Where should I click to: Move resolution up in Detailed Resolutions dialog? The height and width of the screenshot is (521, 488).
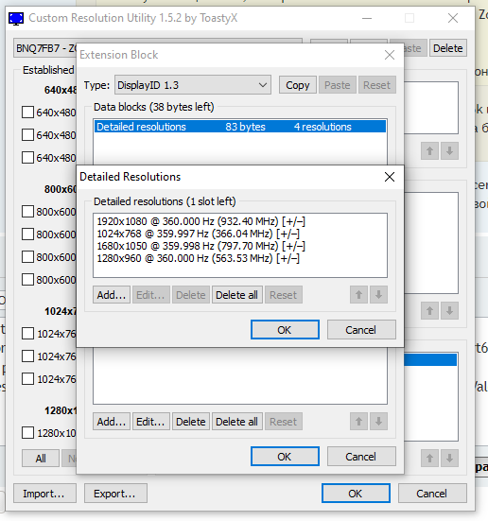358,295
